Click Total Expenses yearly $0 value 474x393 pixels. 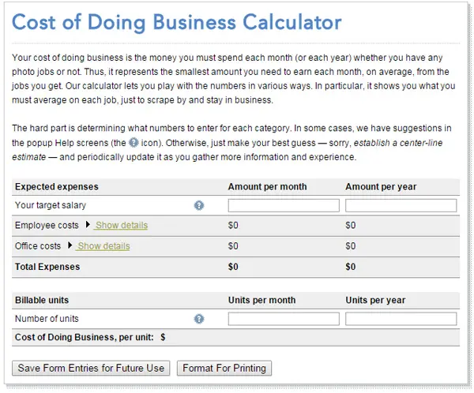pyautogui.click(x=351, y=267)
